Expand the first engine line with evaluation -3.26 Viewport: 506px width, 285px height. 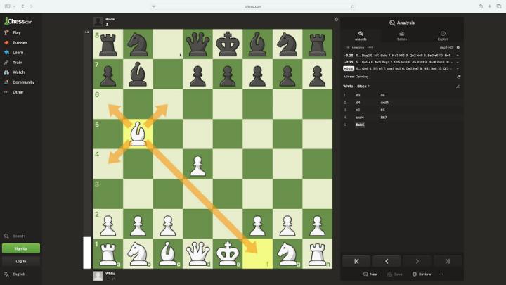tap(458, 56)
